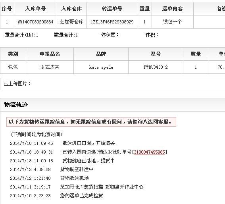This screenshot has height=204, width=225.
Task: Click the 转运单号 column header
Action: 112,9
